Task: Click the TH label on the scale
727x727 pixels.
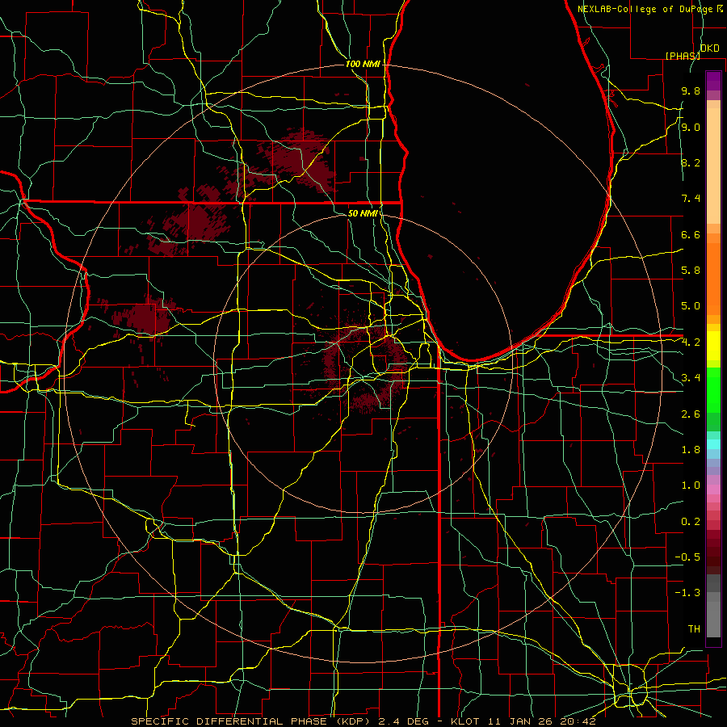Action: click(694, 629)
